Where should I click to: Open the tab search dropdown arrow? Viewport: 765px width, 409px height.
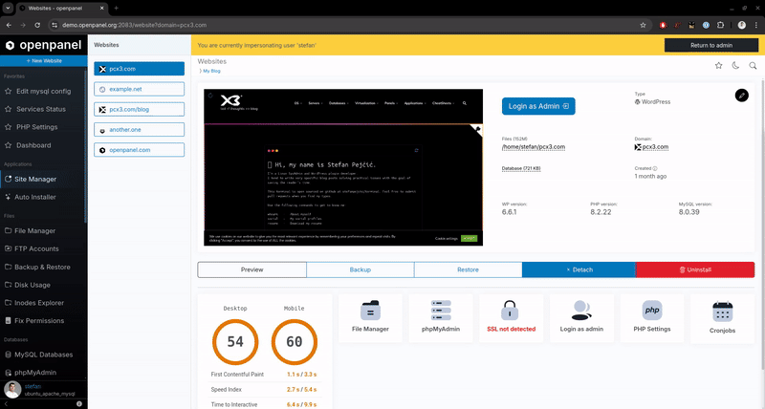(8, 8)
